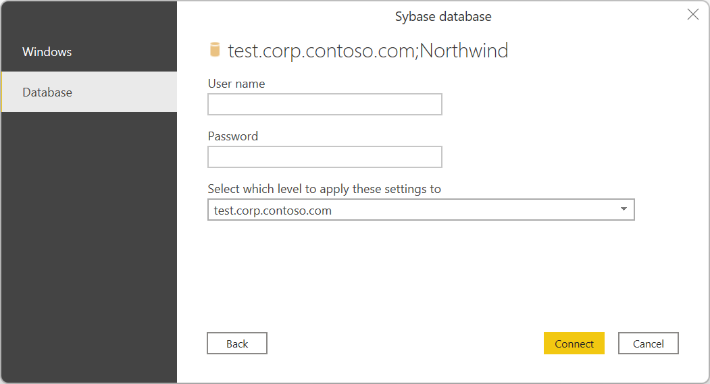Switch to the Windows authentication tab

coord(47,52)
